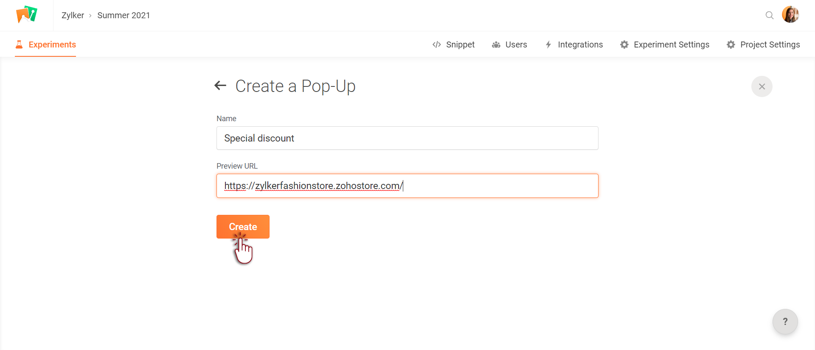Close the Create a Pop-Up panel
815x350 pixels.
tap(762, 86)
